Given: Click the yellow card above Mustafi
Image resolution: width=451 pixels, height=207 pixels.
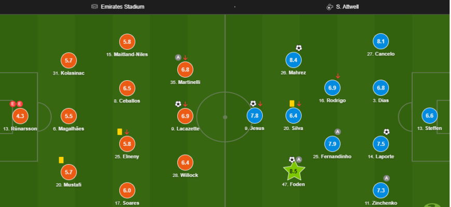Looking at the screenshot, I should pyautogui.click(x=61, y=160).
